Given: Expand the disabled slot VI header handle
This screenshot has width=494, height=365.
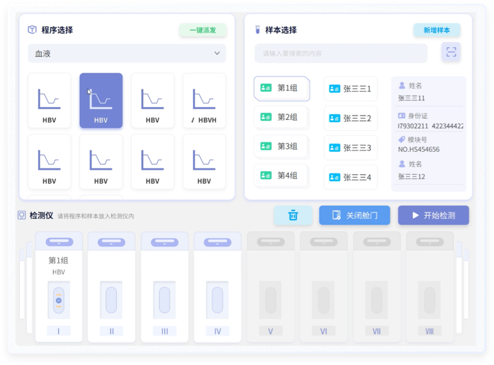Looking at the screenshot, I should [323, 242].
